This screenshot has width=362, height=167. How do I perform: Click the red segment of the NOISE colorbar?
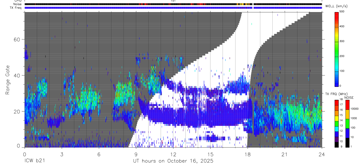click(347, 105)
